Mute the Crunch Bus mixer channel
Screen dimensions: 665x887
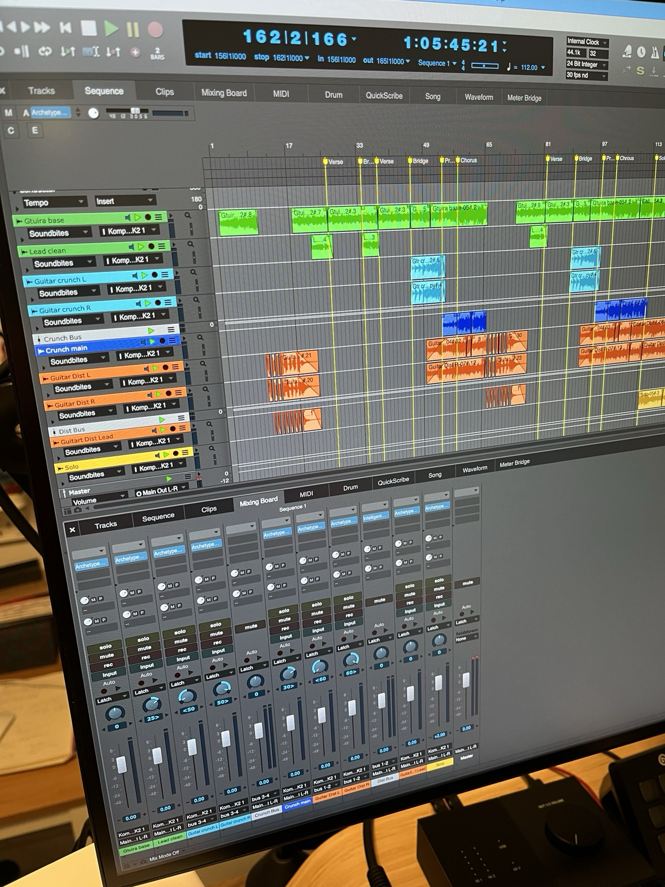251,626
